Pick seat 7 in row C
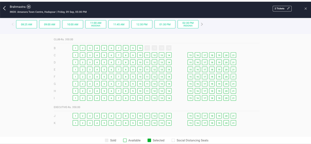The width and height of the screenshot is (311, 144). click(118, 55)
